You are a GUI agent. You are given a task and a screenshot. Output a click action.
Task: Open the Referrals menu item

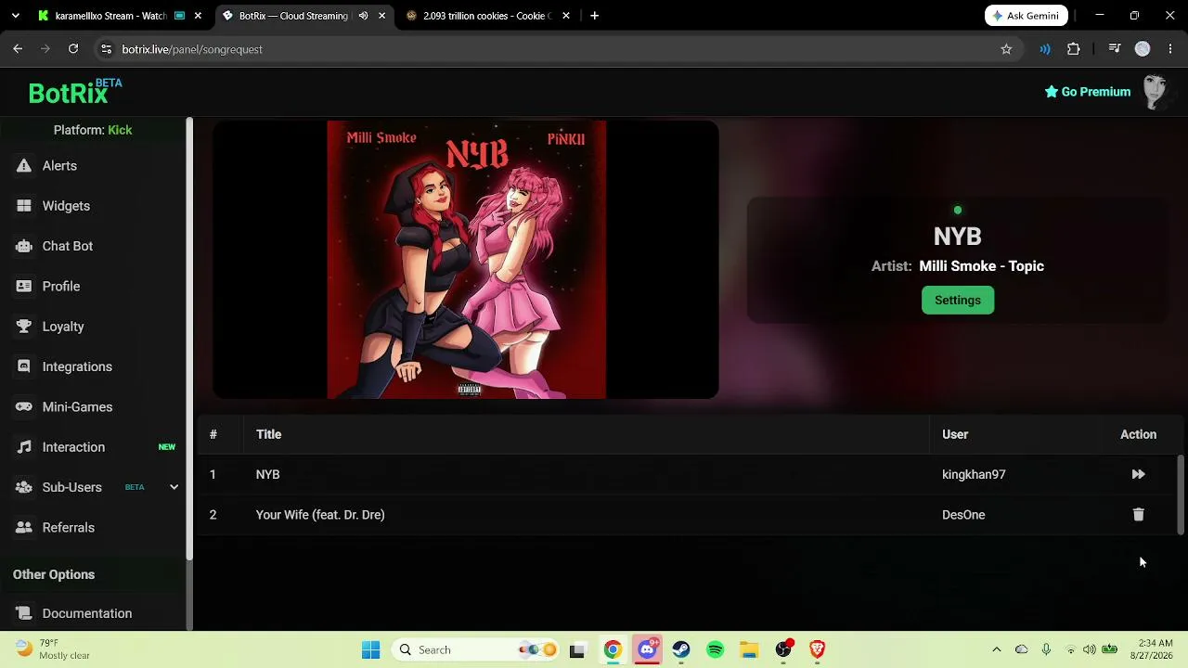pyautogui.click(x=69, y=528)
